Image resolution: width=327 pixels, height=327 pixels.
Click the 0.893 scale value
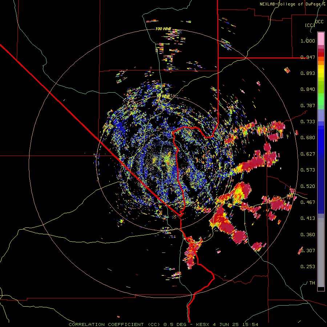[308, 73]
